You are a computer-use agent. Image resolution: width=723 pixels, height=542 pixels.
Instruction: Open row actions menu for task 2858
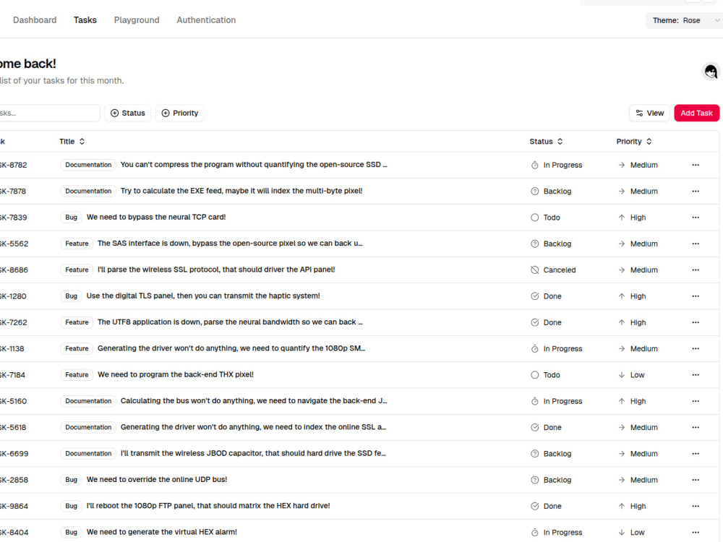click(696, 481)
